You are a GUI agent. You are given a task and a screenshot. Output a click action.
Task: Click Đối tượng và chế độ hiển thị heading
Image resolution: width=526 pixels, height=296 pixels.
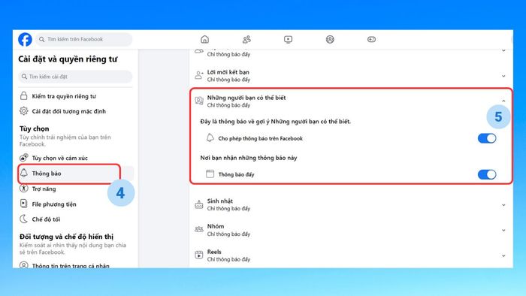tap(66, 237)
